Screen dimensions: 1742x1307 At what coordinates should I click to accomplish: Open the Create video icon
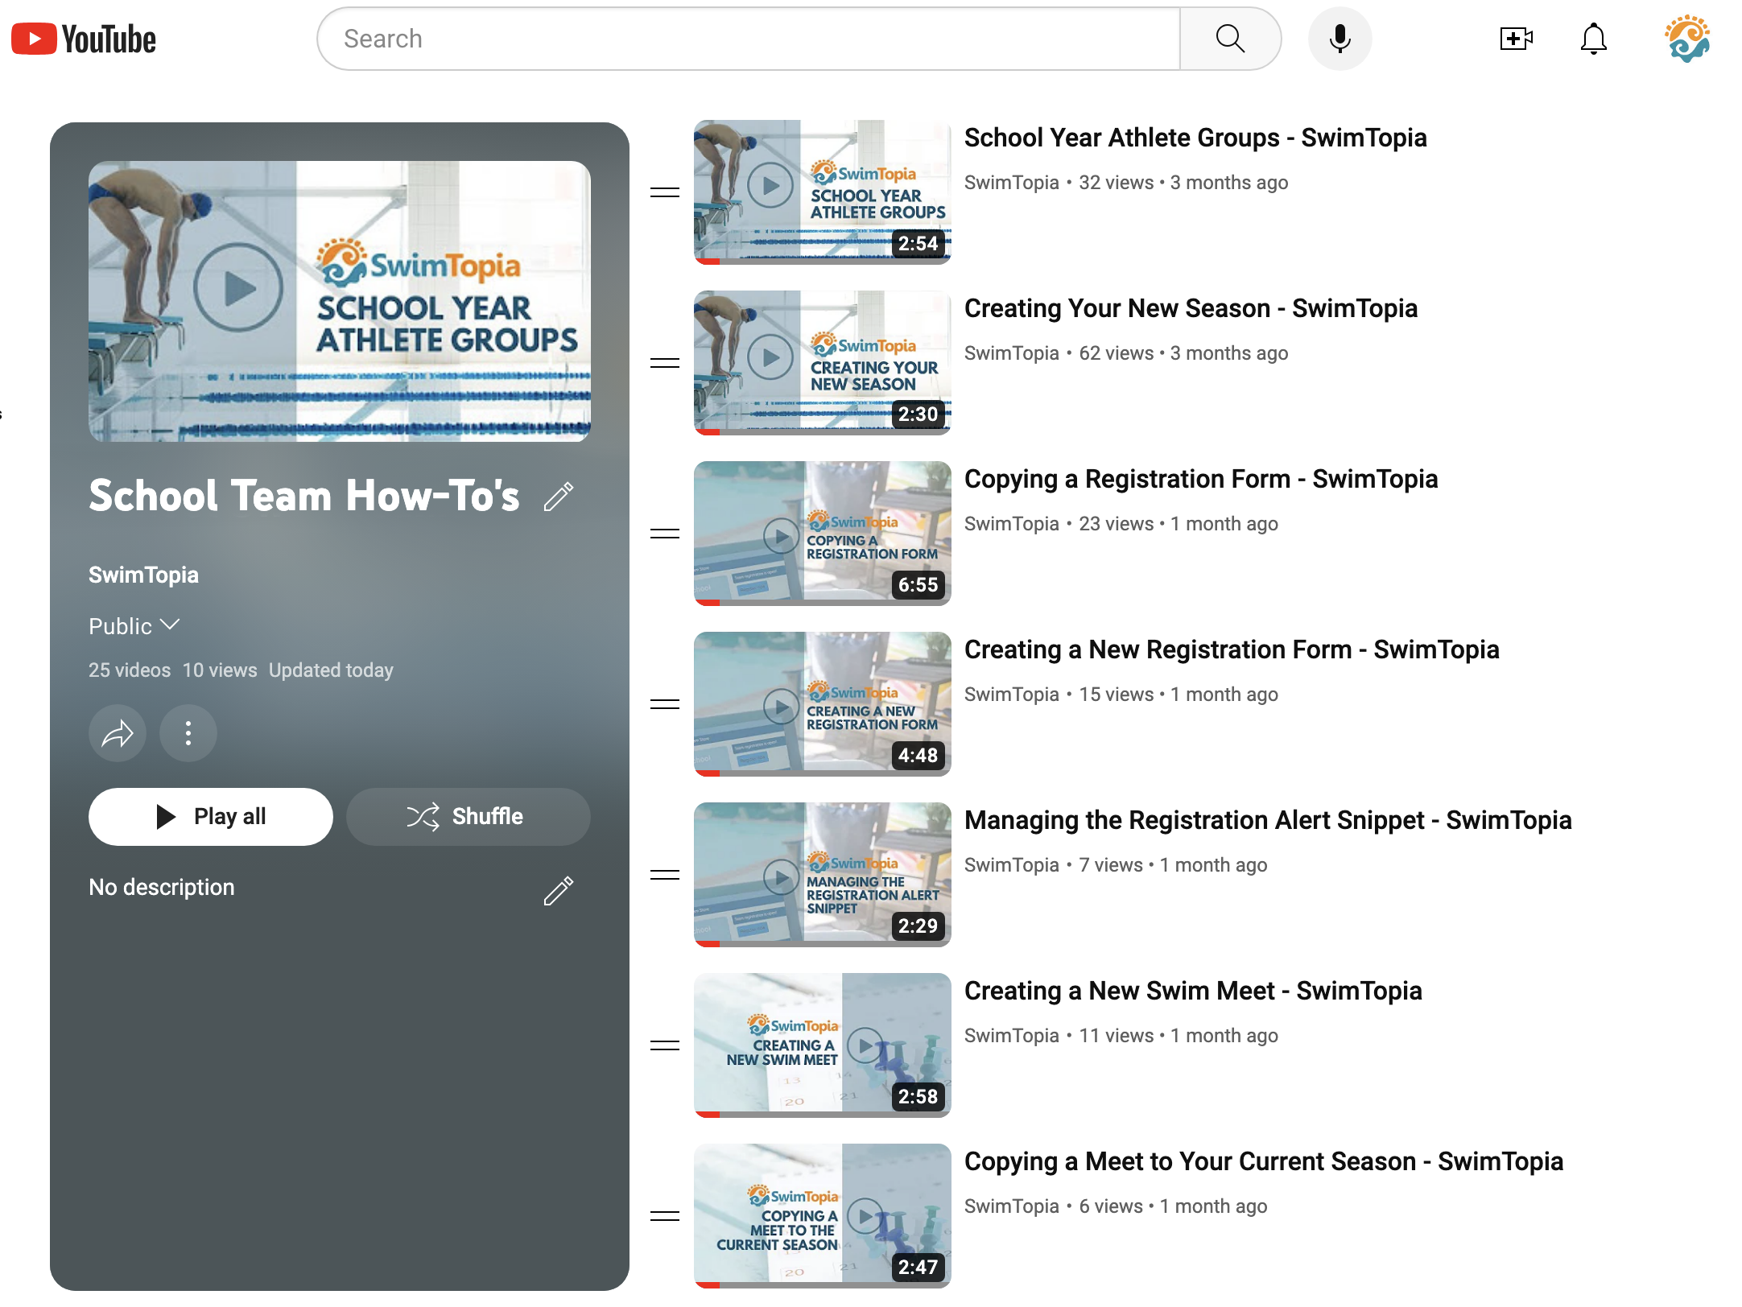click(1515, 39)
